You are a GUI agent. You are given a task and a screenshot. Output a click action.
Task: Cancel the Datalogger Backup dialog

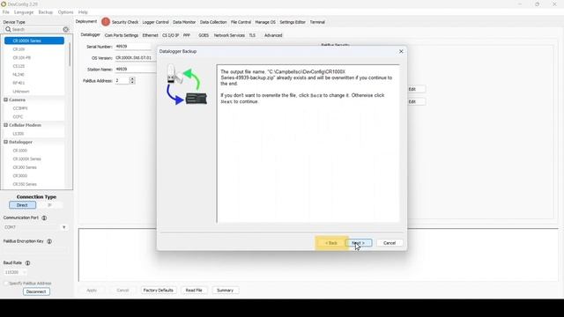coord(390,243)
